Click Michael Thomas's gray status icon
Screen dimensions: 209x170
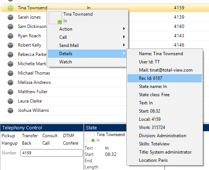click(10, 73)
